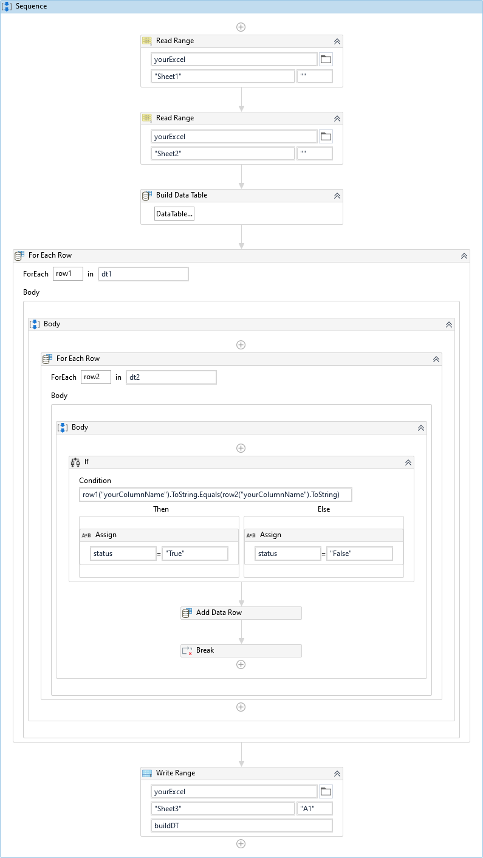Collapse the Write Range activity
This screenshot has width=483, height=858.
tap(337, 774)
